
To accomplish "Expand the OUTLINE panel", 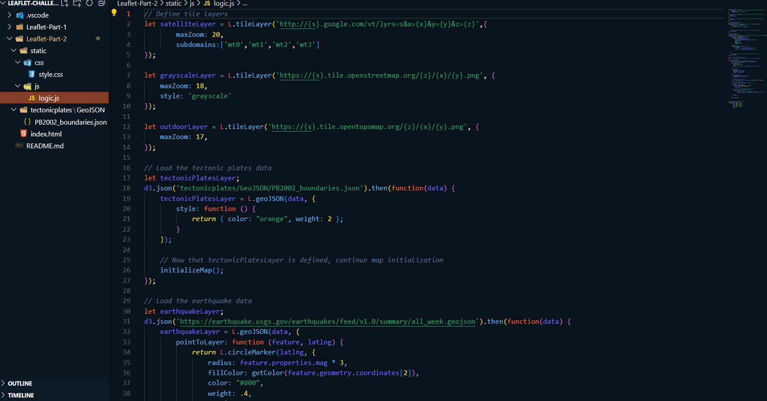I will pyautogui.click(x=20, y=383).
